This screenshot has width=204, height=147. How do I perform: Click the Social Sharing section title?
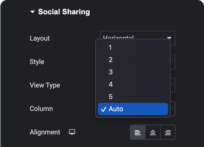(64, 12)
